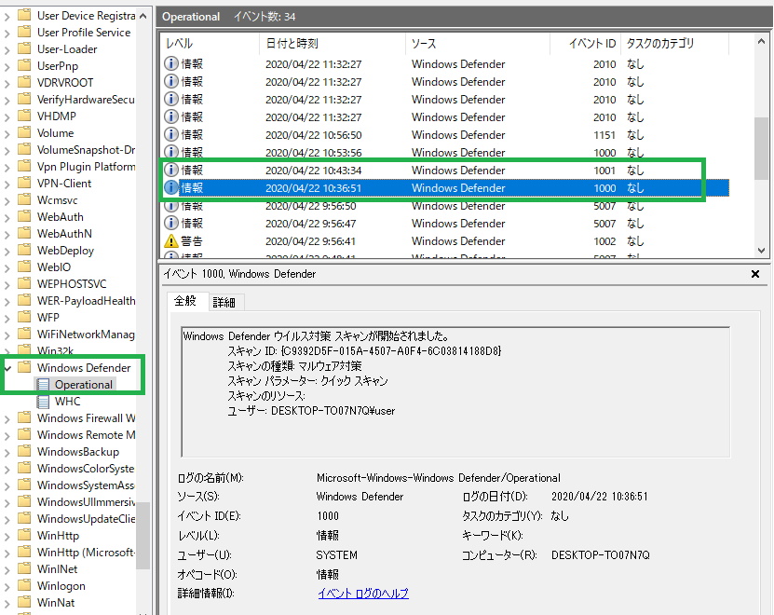Sort events by the イベント ID column header

[585, 44]
